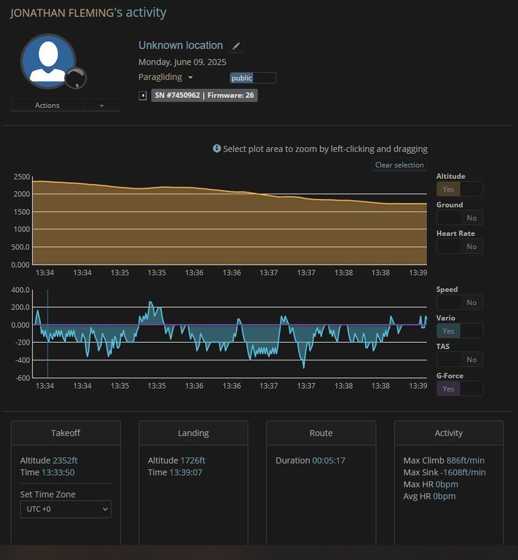Toggle the Altitude plot switch

(460, 189)
